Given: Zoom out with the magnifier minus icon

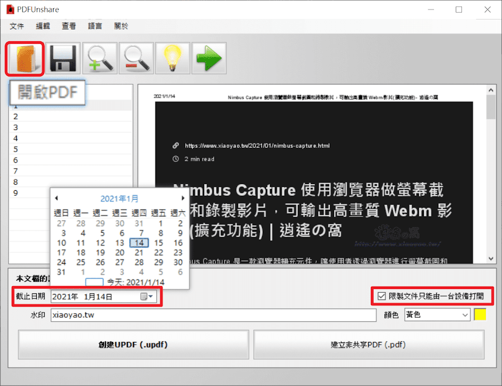Looking at the screenshot, I should (136, 58).
